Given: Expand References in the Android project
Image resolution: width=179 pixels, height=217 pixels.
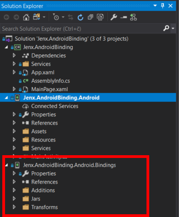Looking at the screenshot, I should 14,123.
